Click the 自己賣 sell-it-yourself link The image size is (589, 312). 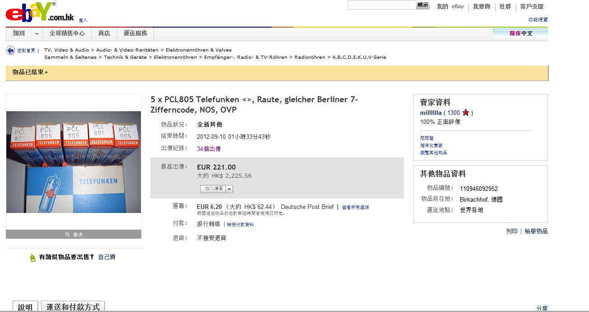pyautogui.click(x=107, y=257)
